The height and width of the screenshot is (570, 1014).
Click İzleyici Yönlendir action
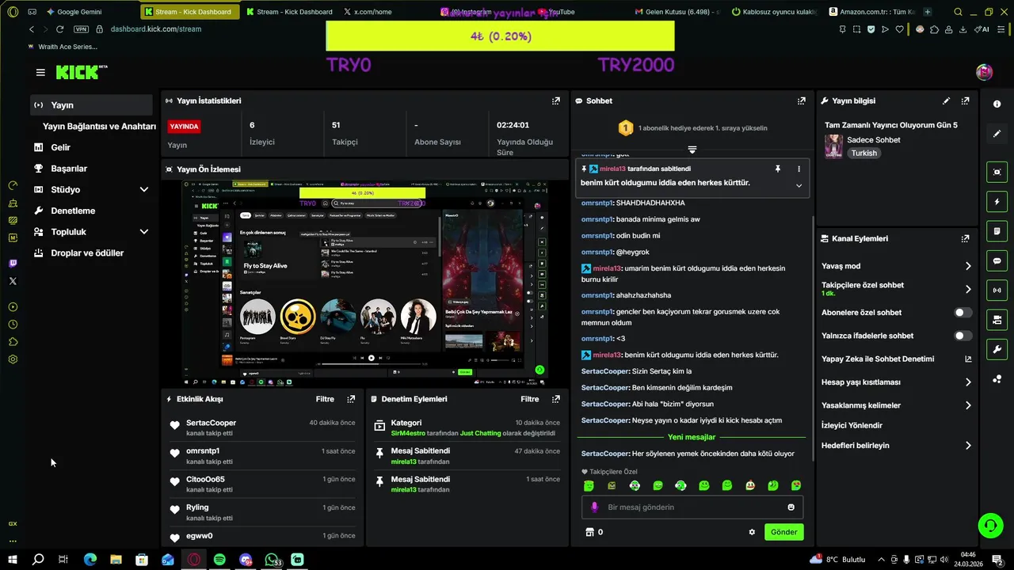852,425
